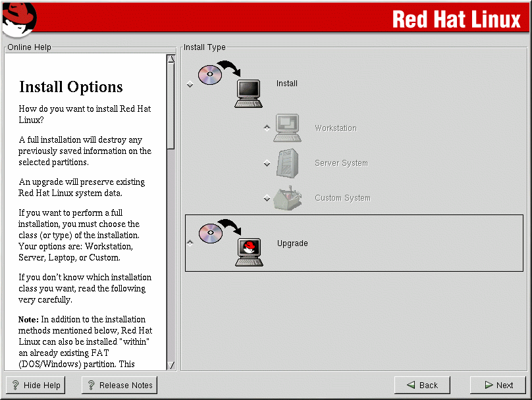Select the Upgrade radio button

click(190, 243)
